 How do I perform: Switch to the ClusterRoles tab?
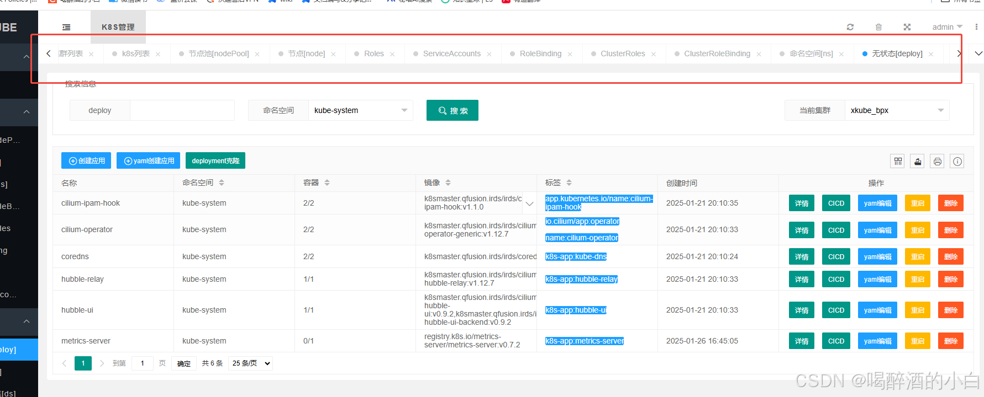tap(623, 53)
